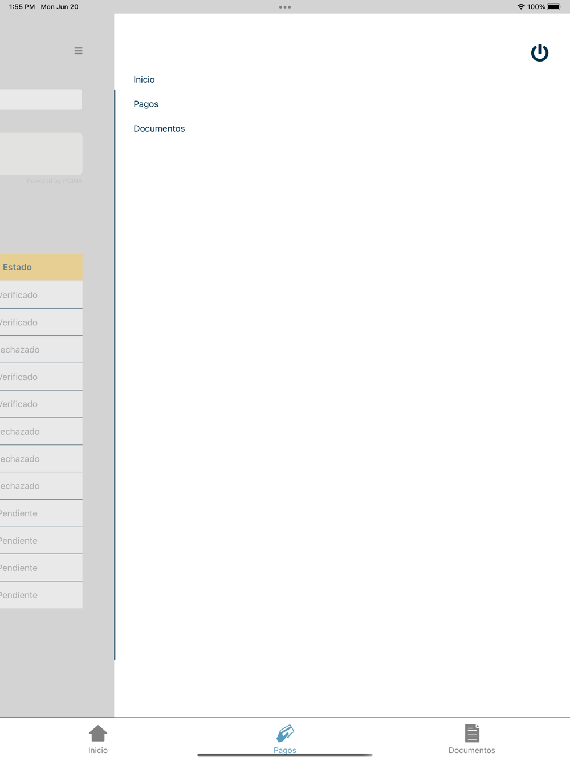The height and width of the screenshot is (761, 570).
Task: Tap the power logout icon
Action: pyautogui.click(x=539, y=53)
